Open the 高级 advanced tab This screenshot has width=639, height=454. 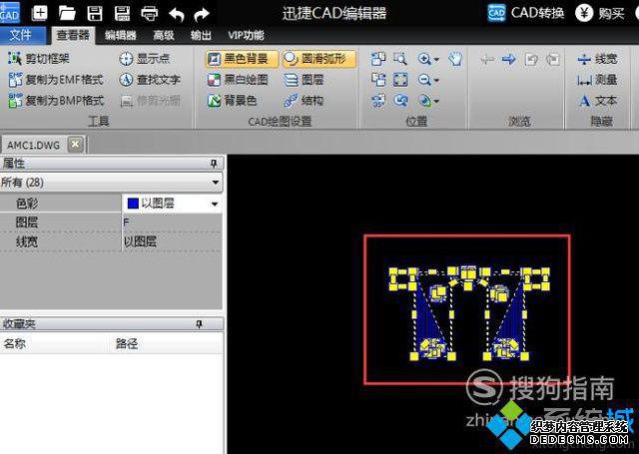click(x=164, y=36)
